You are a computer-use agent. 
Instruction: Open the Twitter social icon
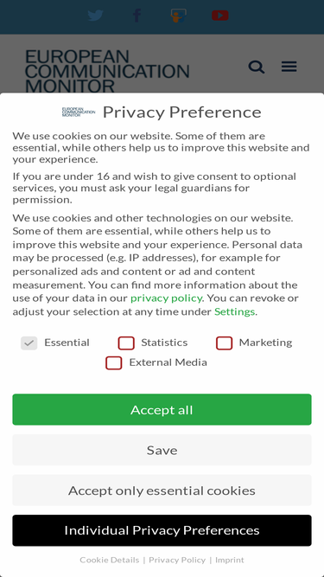point(96,16)
